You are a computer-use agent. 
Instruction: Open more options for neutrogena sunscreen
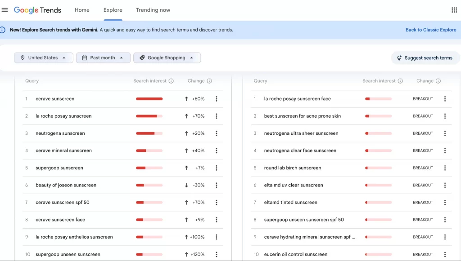tap(217, 133)
